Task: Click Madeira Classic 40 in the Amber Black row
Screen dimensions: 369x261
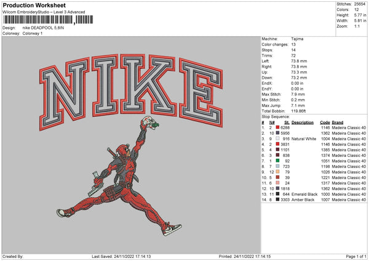Action: coord(349,200)
